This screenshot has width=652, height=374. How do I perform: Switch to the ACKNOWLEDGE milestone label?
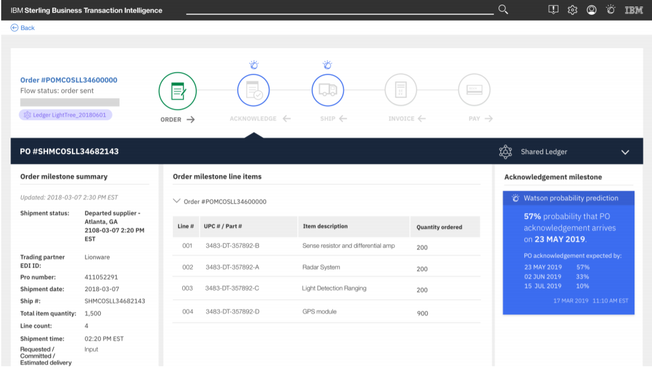pyautogui.click(x=253, y=119)
